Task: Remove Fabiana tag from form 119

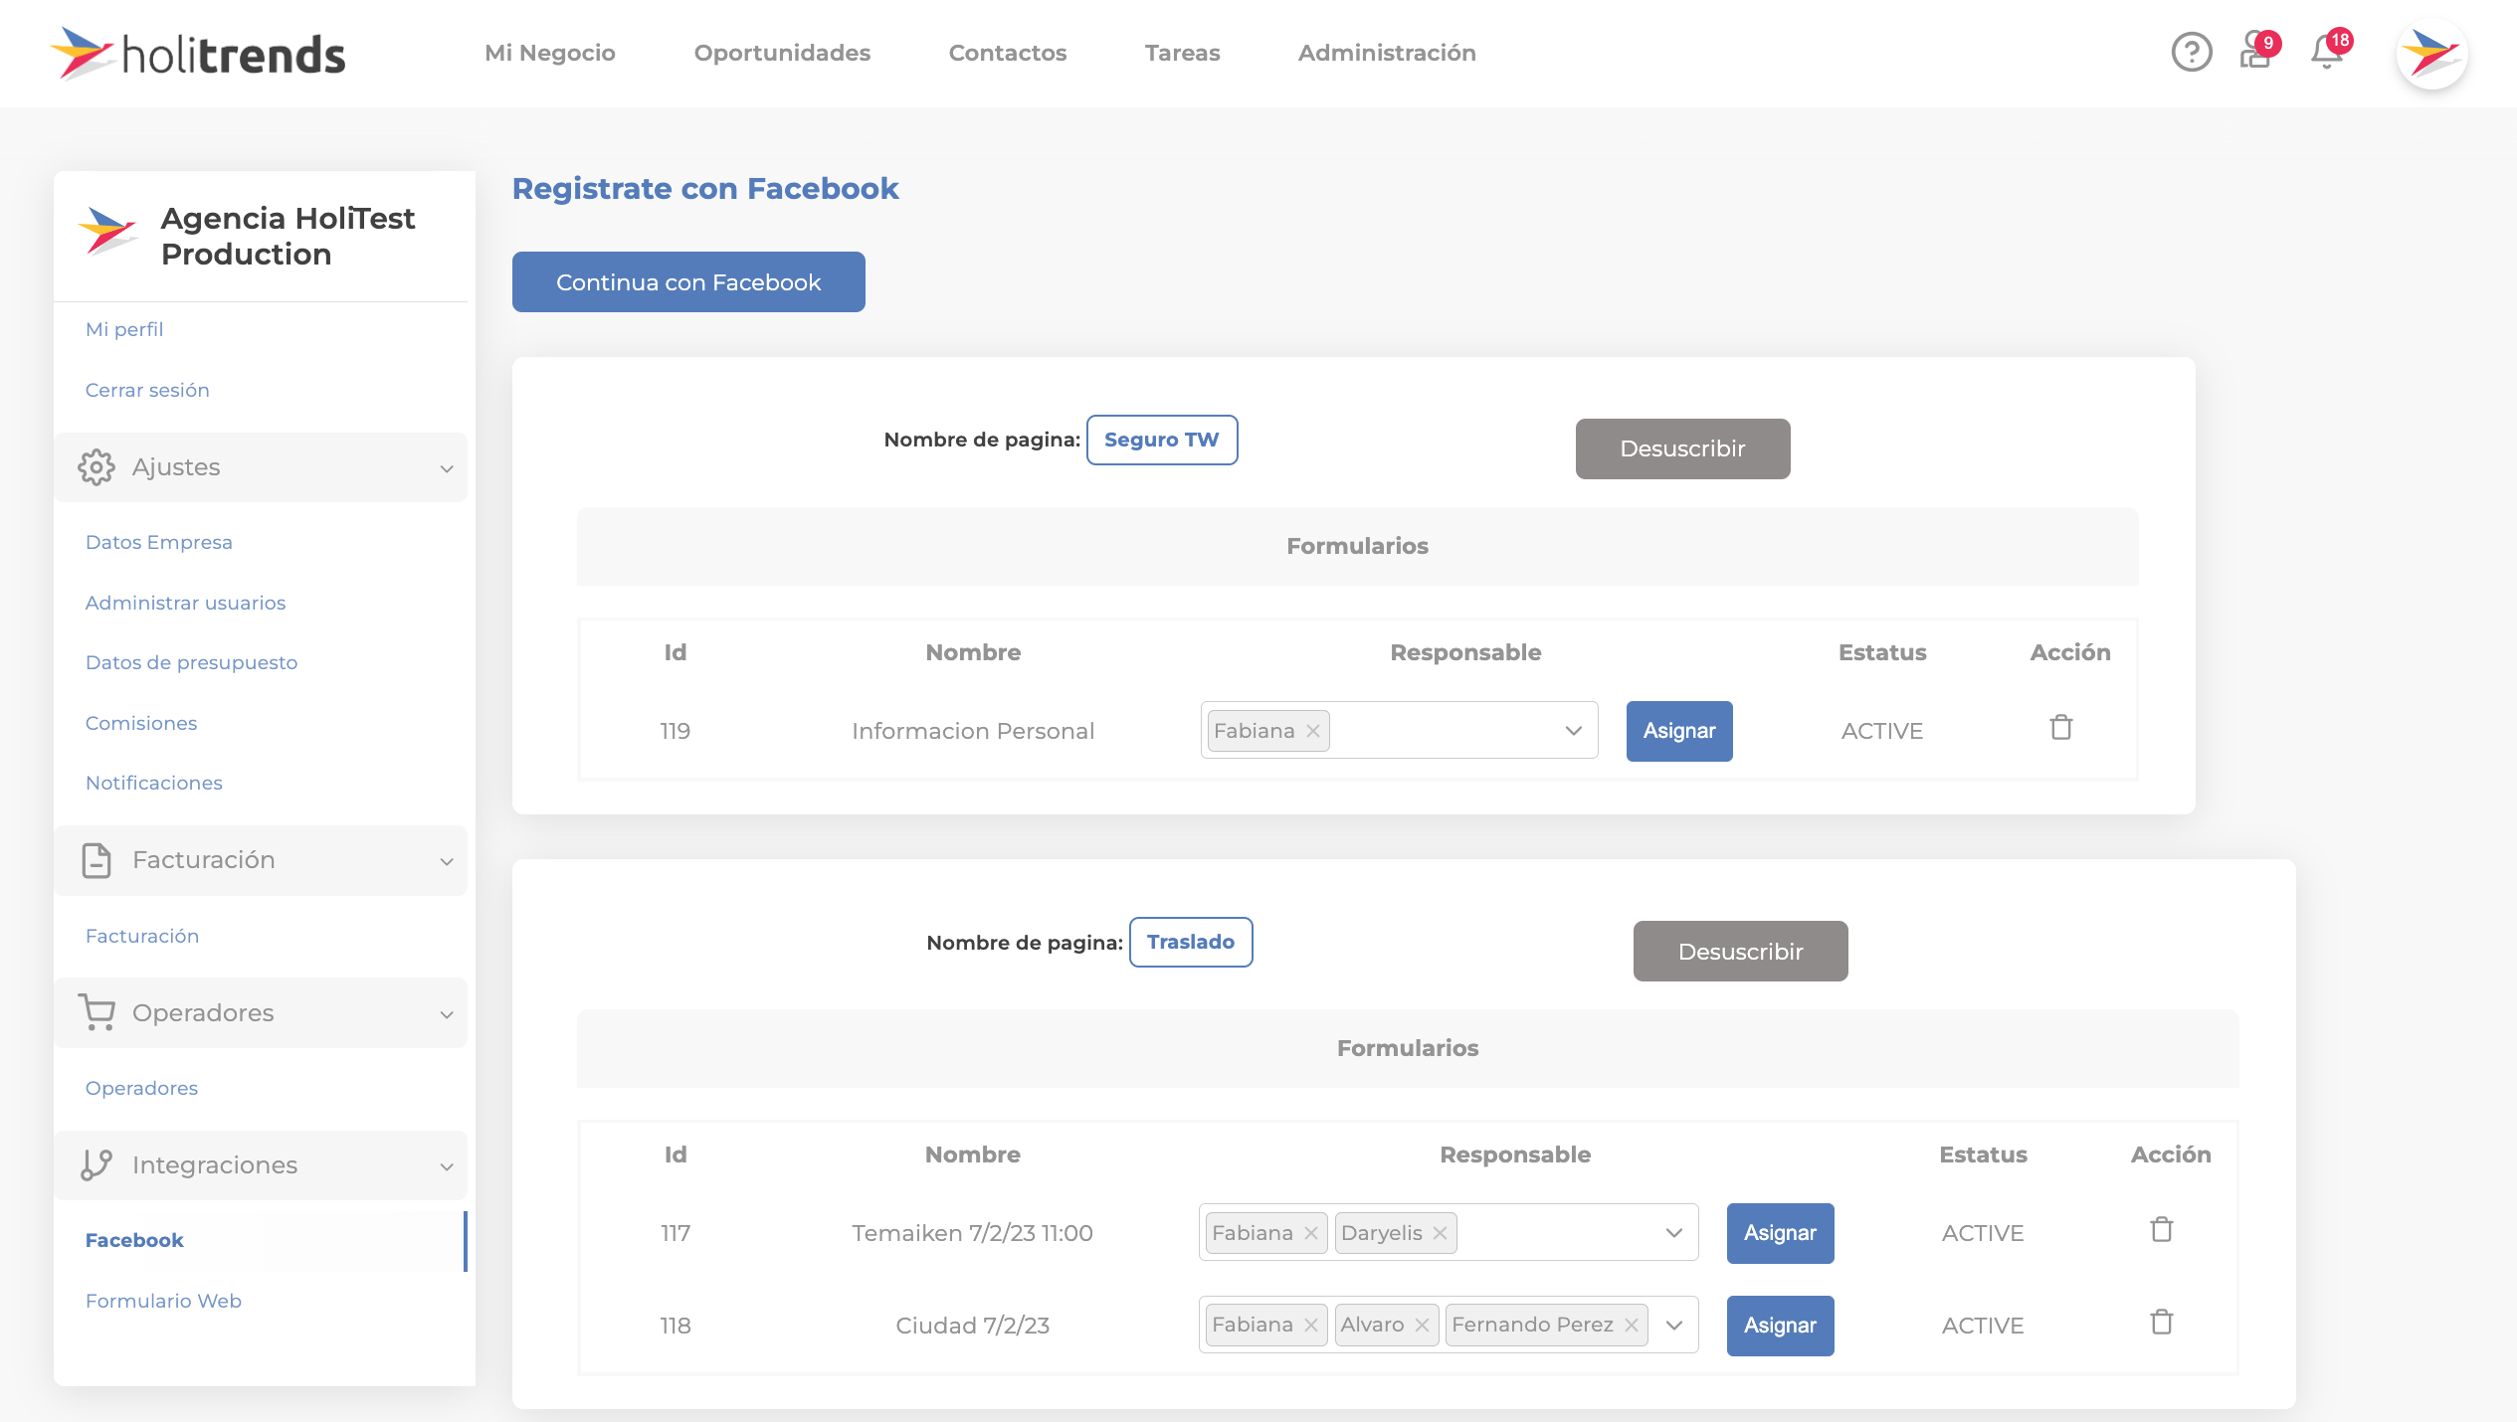Action: pos(1313,731)
